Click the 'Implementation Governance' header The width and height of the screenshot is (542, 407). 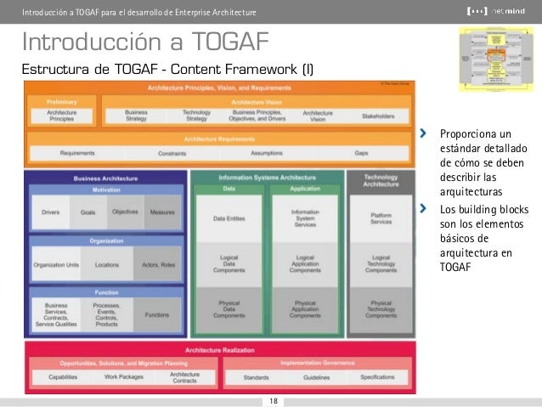[318, 363]
